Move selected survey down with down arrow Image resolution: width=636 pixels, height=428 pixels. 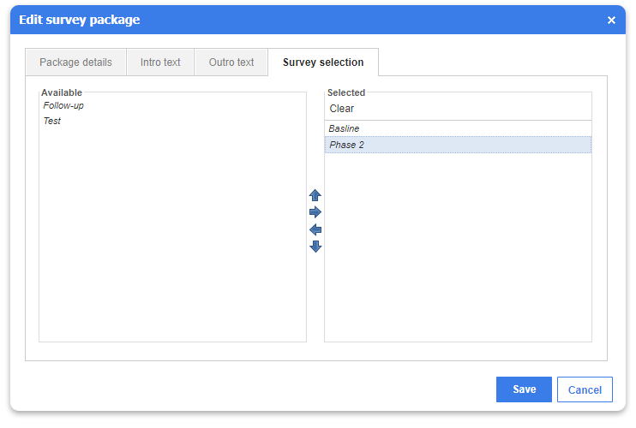(315, 247)
